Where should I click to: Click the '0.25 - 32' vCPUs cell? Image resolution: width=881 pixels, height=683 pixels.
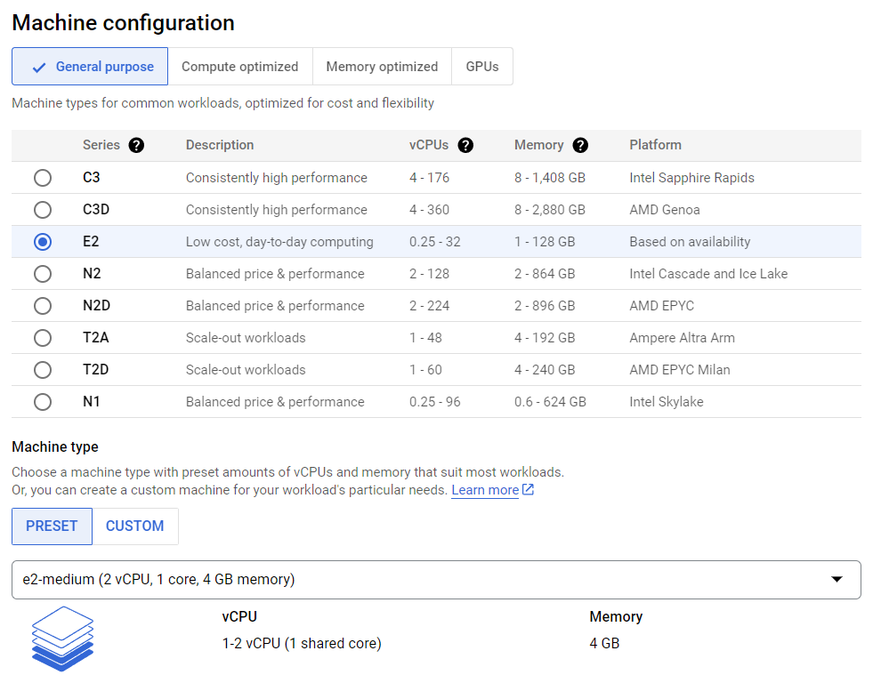[435, 242]
